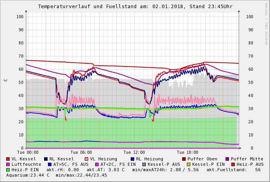
Task: Click the Puffer Oben legend color box
Action: click(184, 159)
